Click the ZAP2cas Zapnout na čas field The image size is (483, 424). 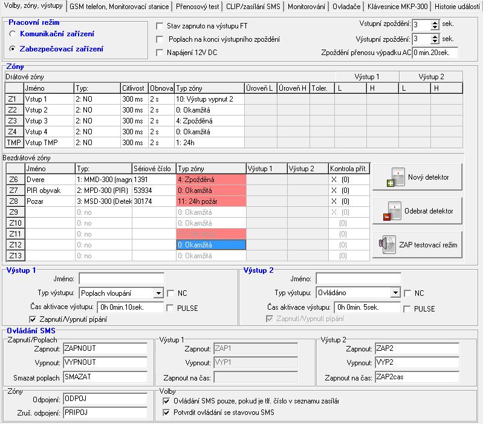pyautogui.click(x=417, y=377)
